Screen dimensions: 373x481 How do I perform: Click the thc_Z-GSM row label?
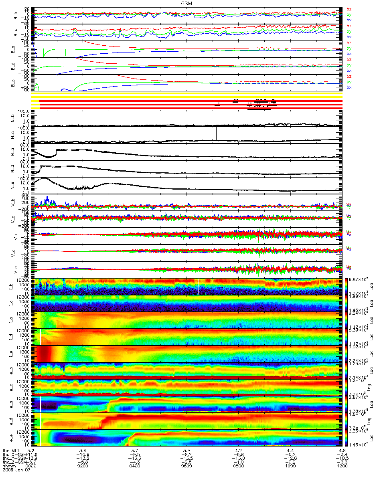tap(14, 462)
